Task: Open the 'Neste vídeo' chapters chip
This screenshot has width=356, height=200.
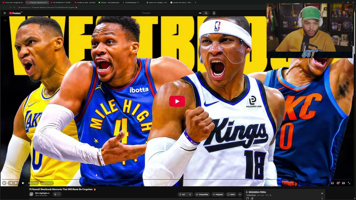Action: point(47,183)
